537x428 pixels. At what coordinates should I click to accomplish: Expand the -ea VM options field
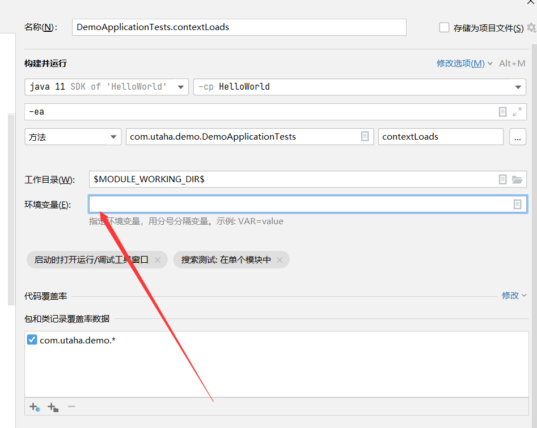point(517,112)
